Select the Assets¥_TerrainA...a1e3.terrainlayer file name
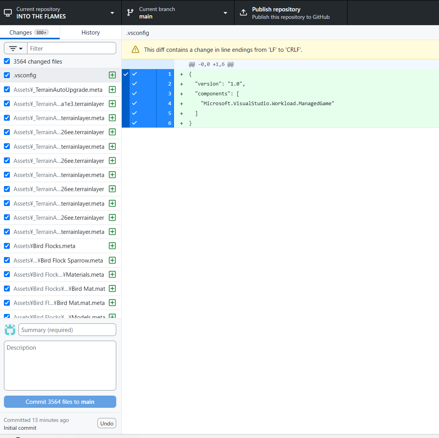Screen dimensions: 439x438 coord(59,104)
